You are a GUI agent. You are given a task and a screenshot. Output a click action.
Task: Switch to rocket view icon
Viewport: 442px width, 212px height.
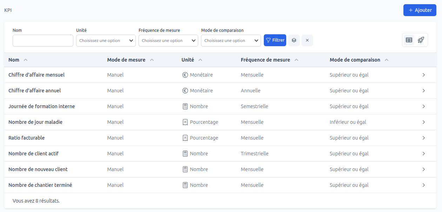pyautogui.click(x=421, y=40)
